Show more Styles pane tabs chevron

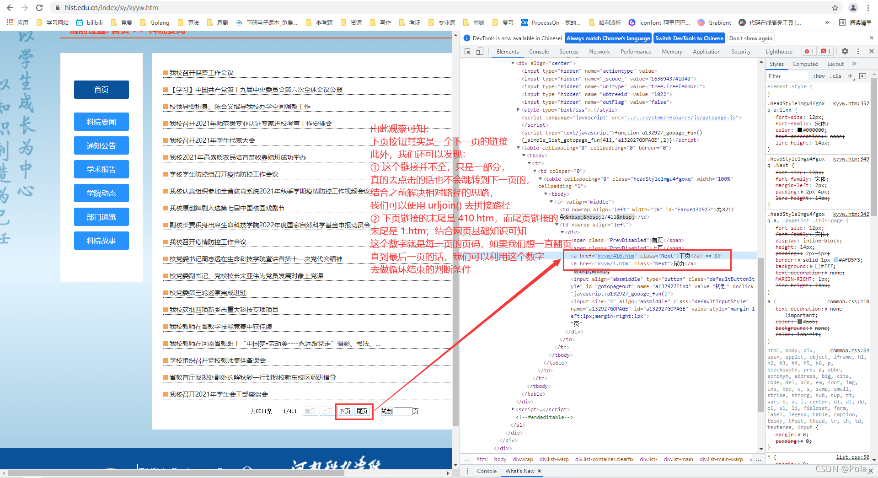click(854, 64)
